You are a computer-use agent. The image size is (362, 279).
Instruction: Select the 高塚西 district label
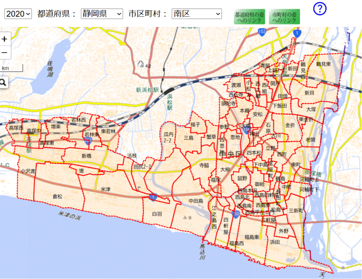(16, 128)
